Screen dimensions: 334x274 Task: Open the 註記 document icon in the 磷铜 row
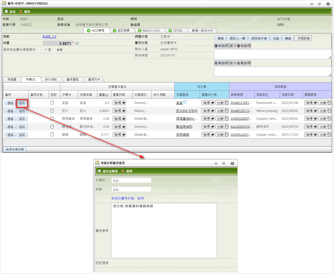tap(52, 134)
